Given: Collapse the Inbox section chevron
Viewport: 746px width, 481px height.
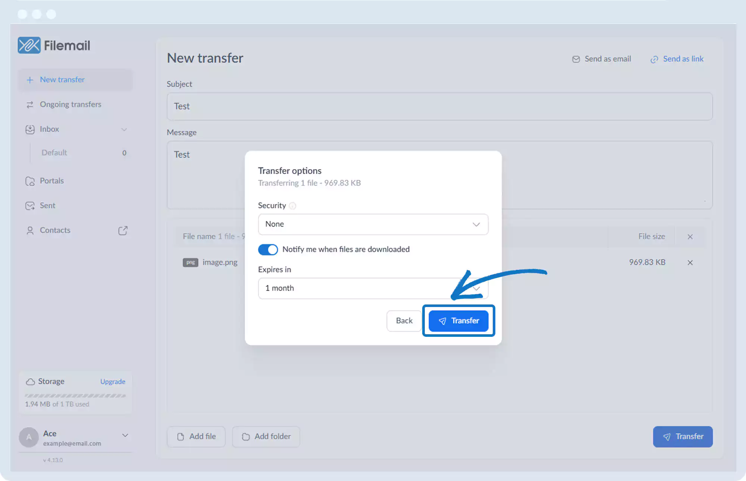Looking at the screenshot, I should (124, 129).
